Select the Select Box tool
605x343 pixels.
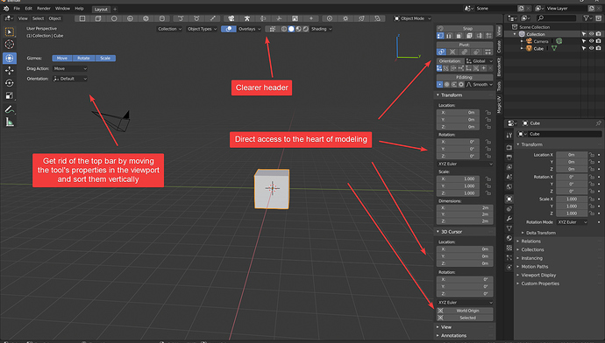point(10,32)
